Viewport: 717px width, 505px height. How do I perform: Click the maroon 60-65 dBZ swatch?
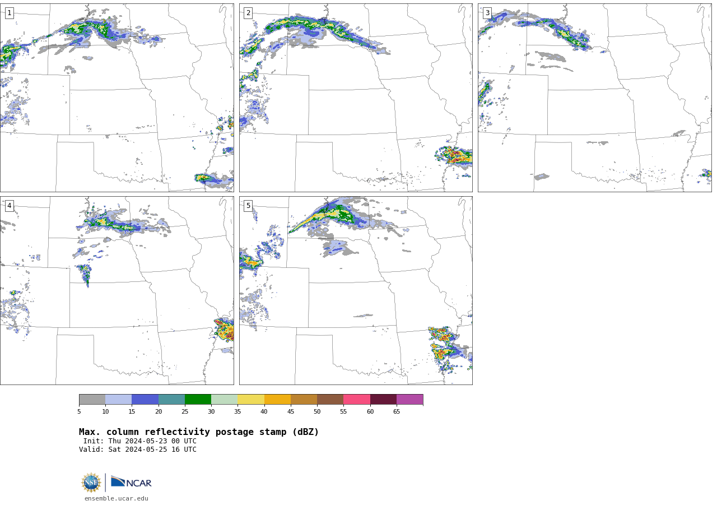pos(383,399)
